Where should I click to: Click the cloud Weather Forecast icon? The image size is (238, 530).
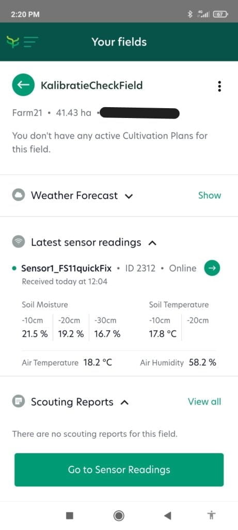pyautogui.click(x=19, y=195)
